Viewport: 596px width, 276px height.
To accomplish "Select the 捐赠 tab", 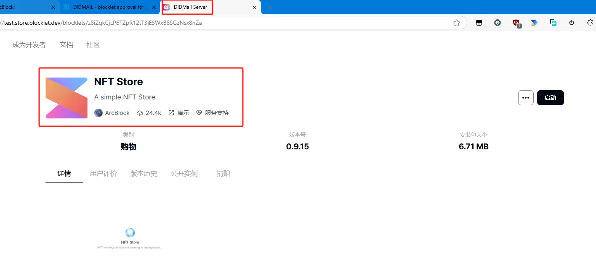I will (223, 174).
